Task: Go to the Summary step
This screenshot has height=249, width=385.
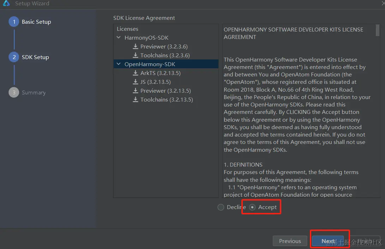Action: pos(34,93)
